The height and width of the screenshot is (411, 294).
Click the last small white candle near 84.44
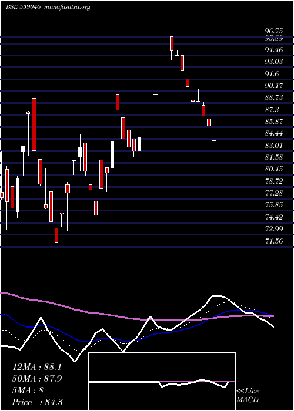click(214, 140)
